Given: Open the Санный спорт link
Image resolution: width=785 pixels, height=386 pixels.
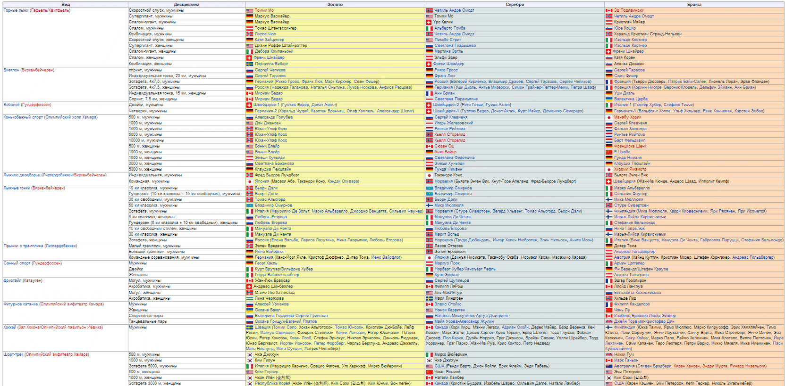Looking at the screenshot, I should tap(17, 263).
